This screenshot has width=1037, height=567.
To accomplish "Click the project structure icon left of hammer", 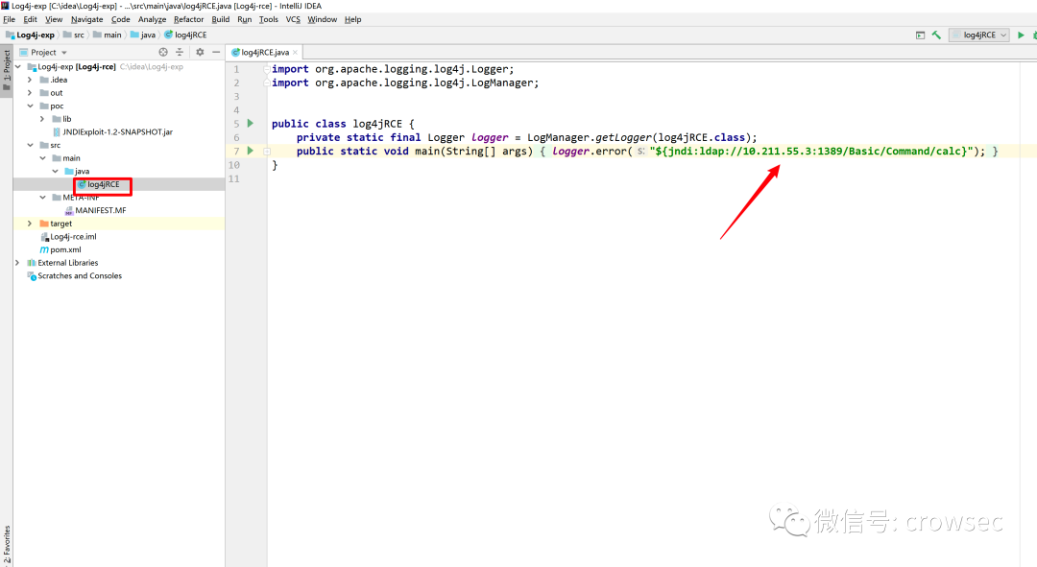I will (x=920, y=35).
